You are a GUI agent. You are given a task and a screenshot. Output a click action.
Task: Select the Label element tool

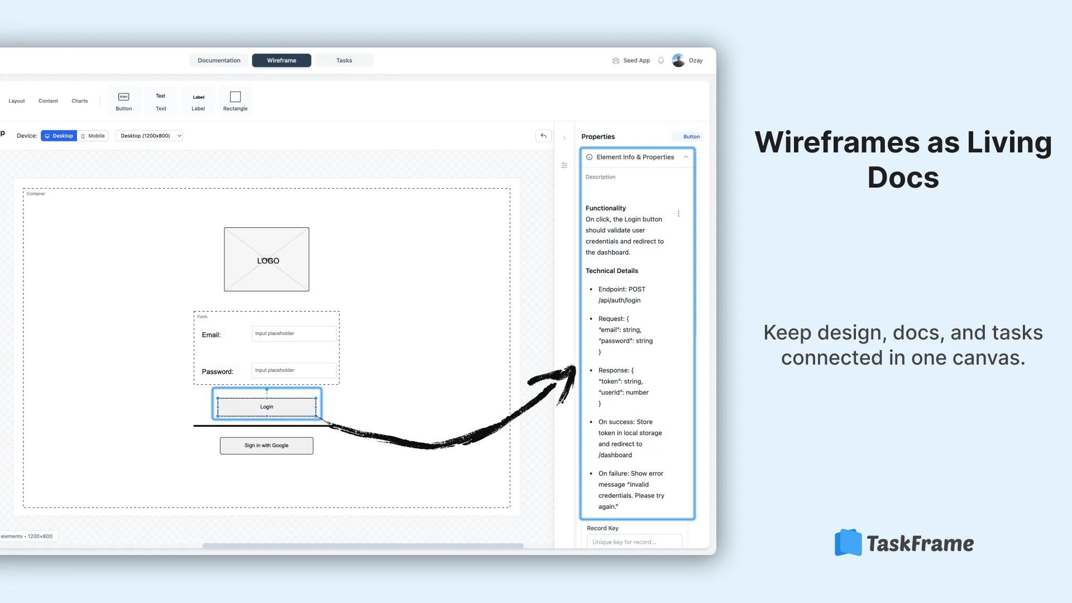(x=198, y=100)
